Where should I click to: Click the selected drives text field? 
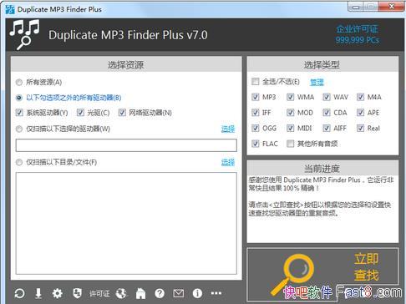tap(126, 145)
